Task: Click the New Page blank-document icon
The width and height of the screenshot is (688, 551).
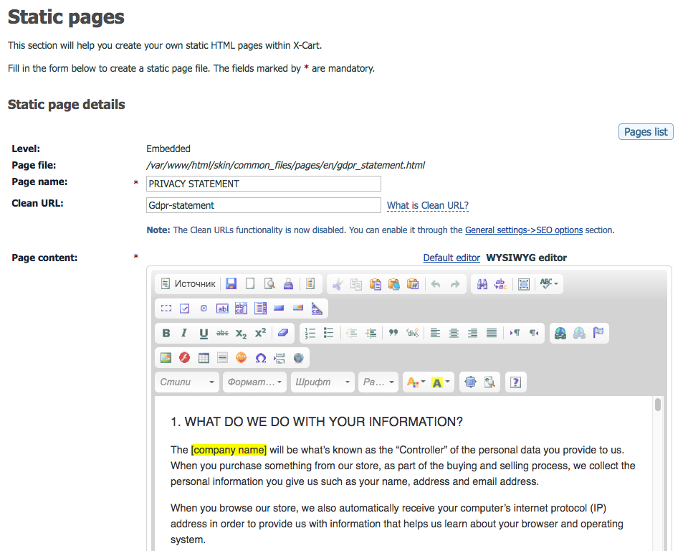Action: (250, 284)
